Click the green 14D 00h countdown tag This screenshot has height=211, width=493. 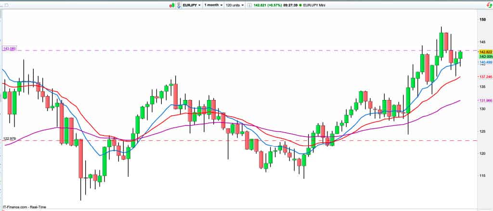tap(485, 56)
